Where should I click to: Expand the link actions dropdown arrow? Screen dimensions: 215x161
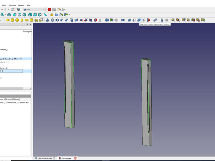tap(69, 15)
